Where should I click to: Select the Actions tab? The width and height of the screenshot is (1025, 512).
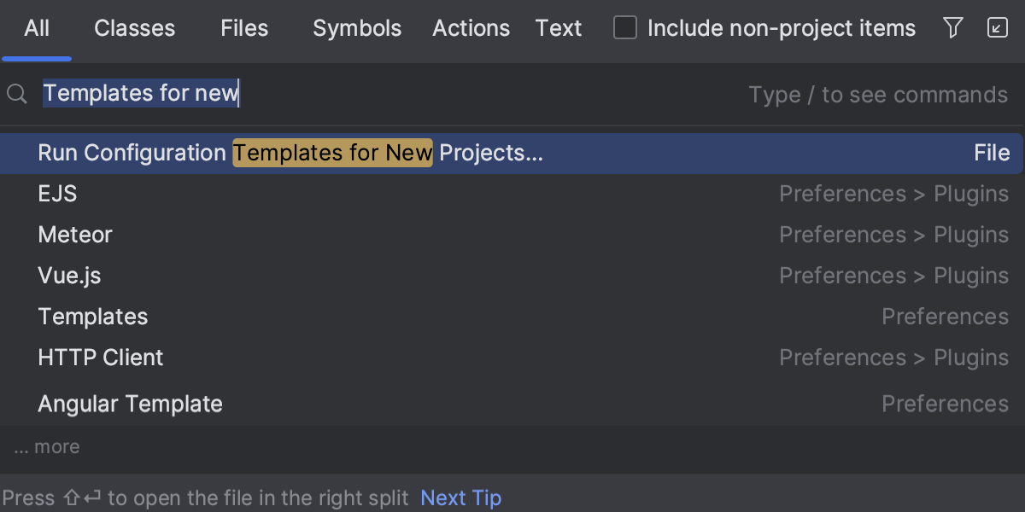471,28
